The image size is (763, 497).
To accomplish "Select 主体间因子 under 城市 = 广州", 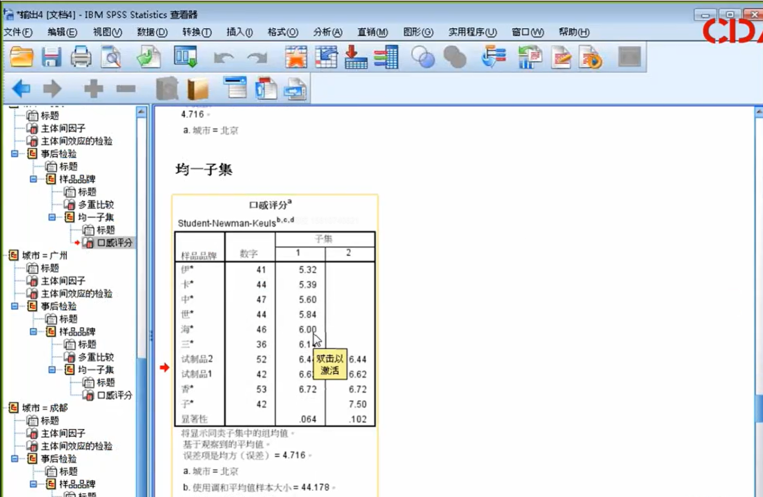I will pyautogui.click(x=63, y=281).
